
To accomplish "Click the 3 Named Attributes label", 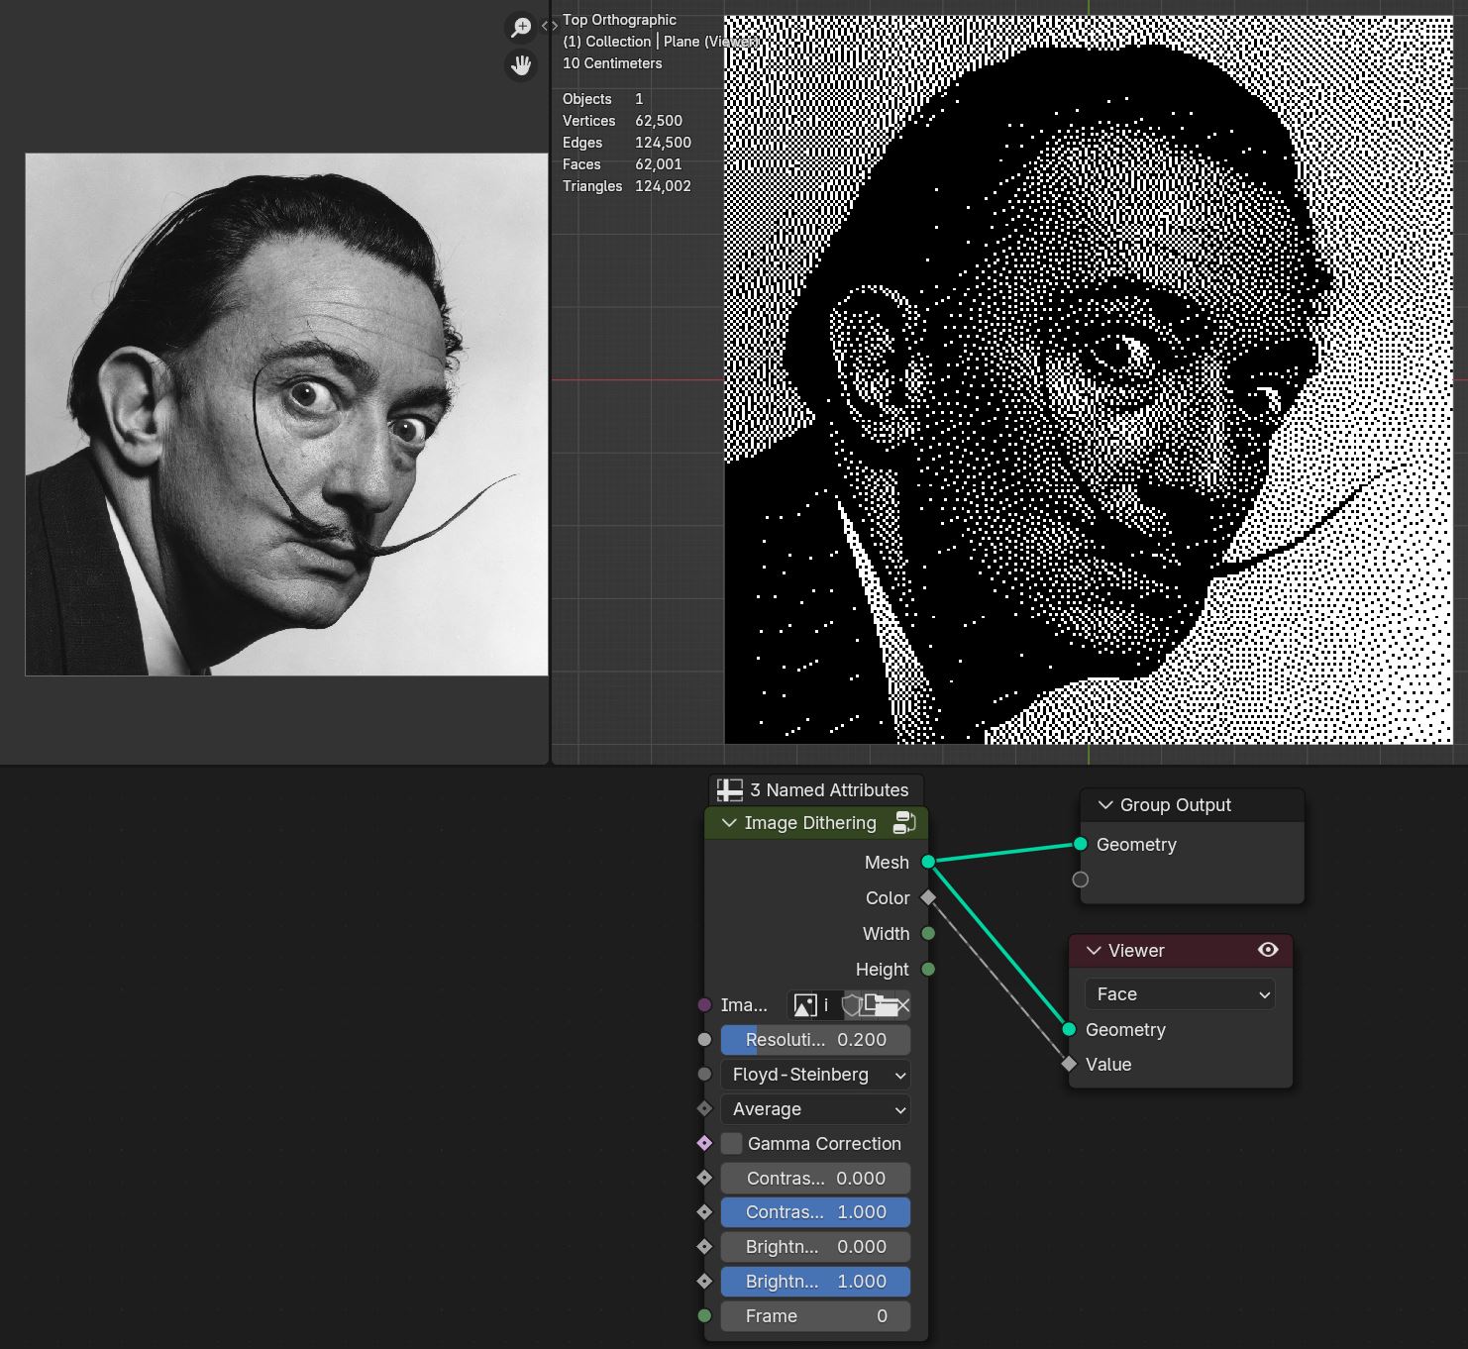I will tap(829, 790).
